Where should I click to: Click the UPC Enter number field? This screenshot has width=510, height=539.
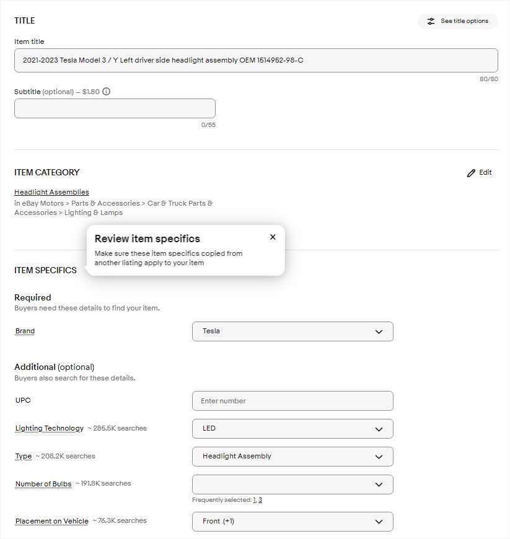coord(292,401)
